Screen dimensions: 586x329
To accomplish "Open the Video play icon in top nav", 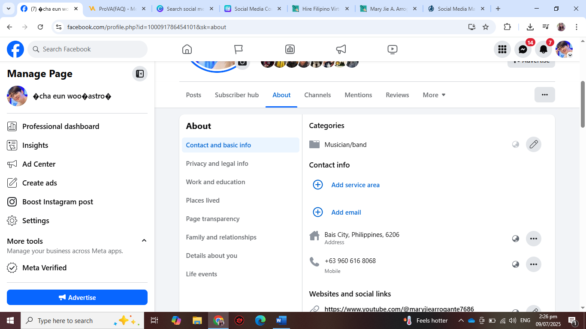I will point(393,49).
